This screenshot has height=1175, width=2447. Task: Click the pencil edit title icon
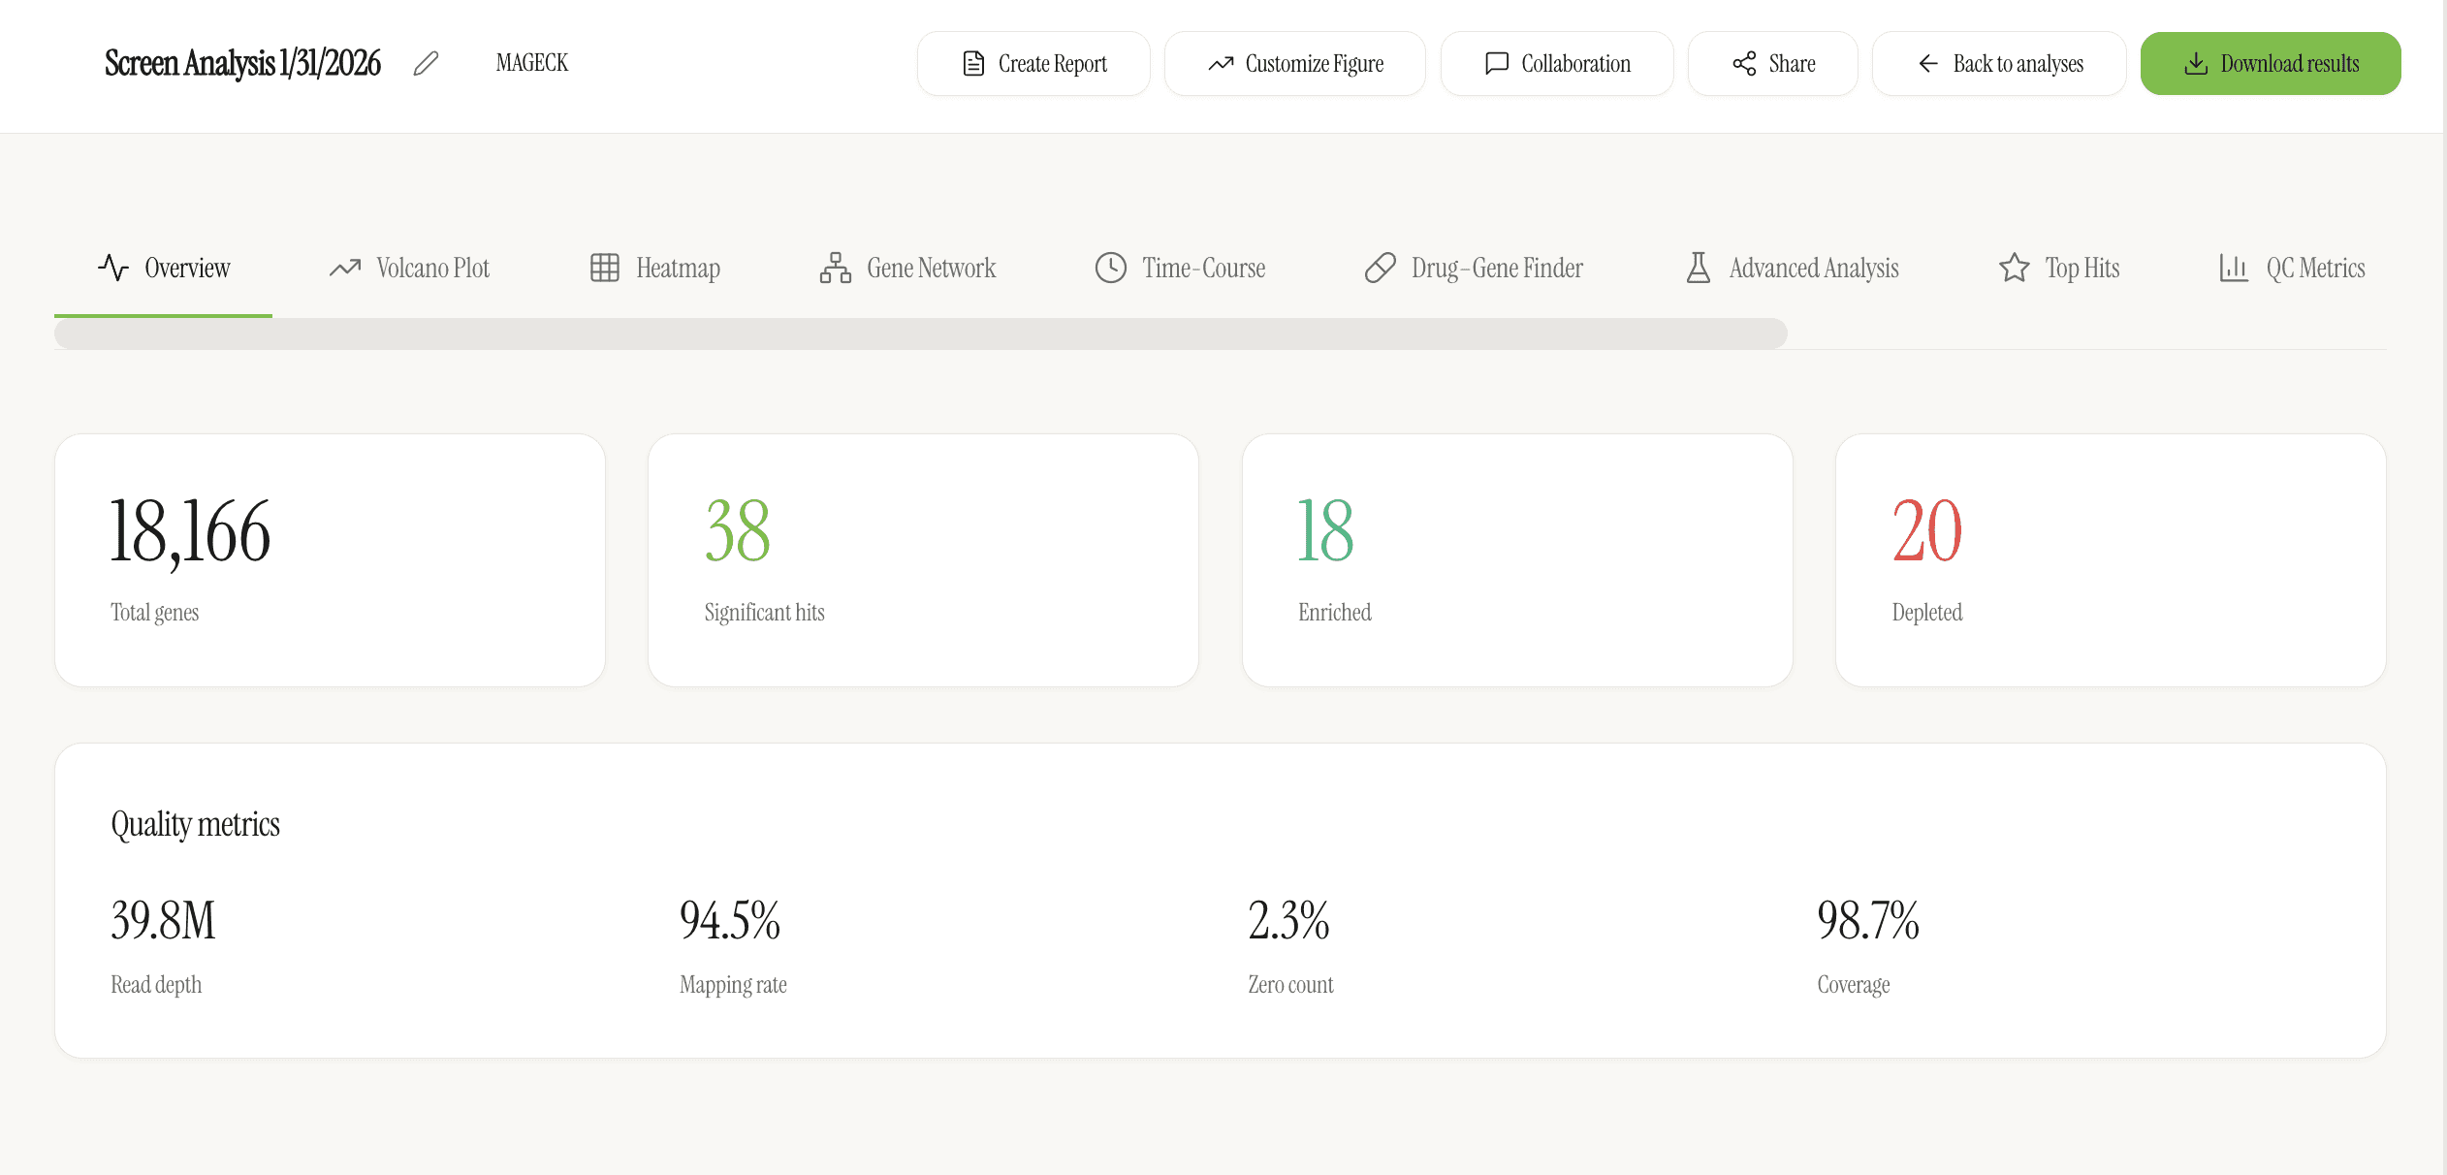tap(426, 64)
